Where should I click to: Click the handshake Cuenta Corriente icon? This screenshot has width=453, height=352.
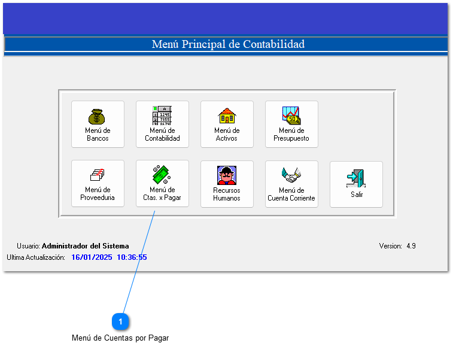pos(291,175)
